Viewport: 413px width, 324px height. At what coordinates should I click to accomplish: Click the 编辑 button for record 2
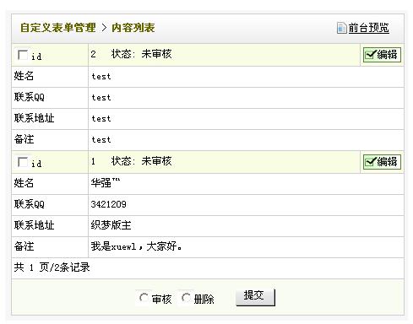coord(382,55)
